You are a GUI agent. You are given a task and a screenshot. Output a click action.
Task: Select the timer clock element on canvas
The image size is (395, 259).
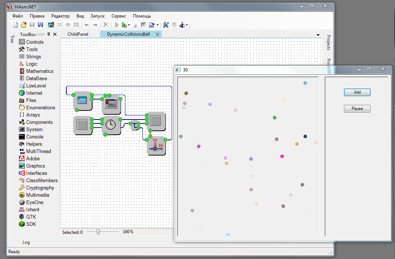(111, 125)
